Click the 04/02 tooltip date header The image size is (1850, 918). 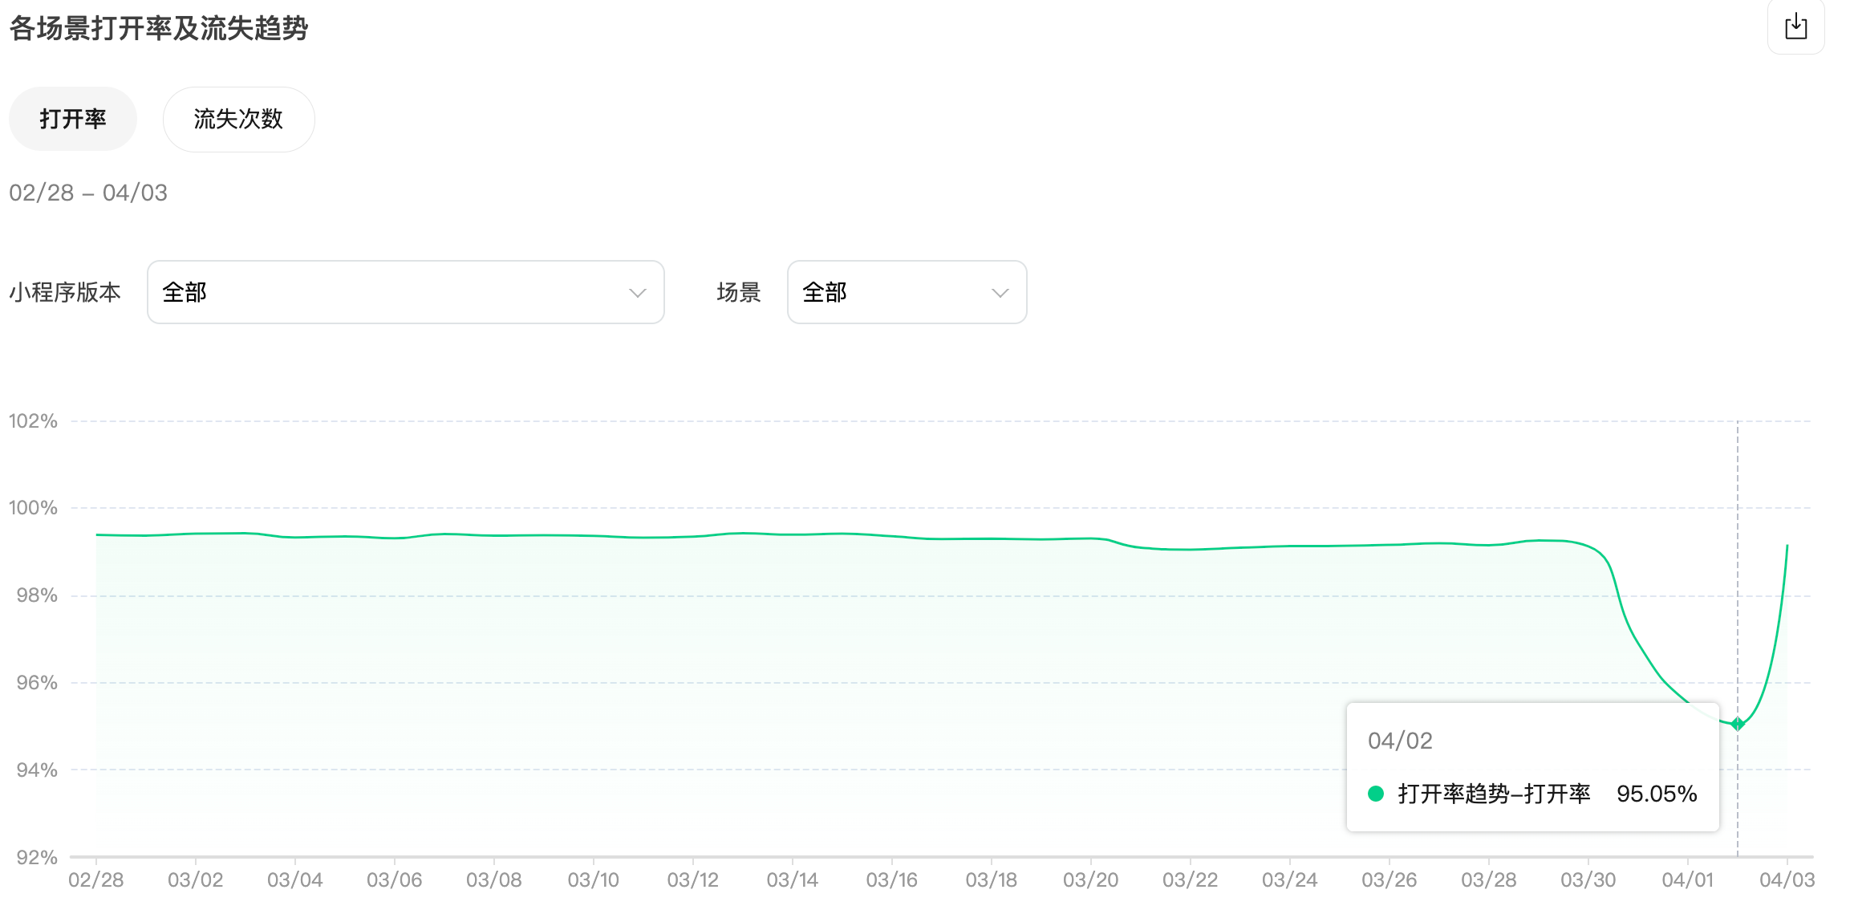click(x=1400, y=741)
